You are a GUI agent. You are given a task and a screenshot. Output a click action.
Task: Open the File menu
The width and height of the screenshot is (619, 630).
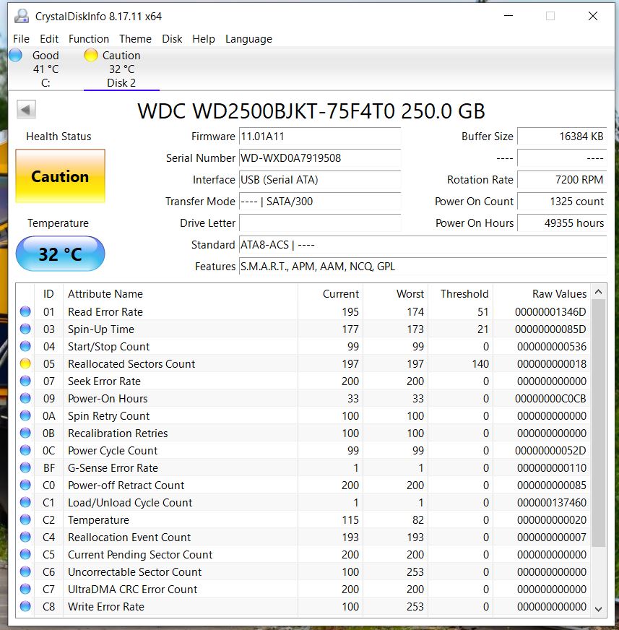point(21,39)
